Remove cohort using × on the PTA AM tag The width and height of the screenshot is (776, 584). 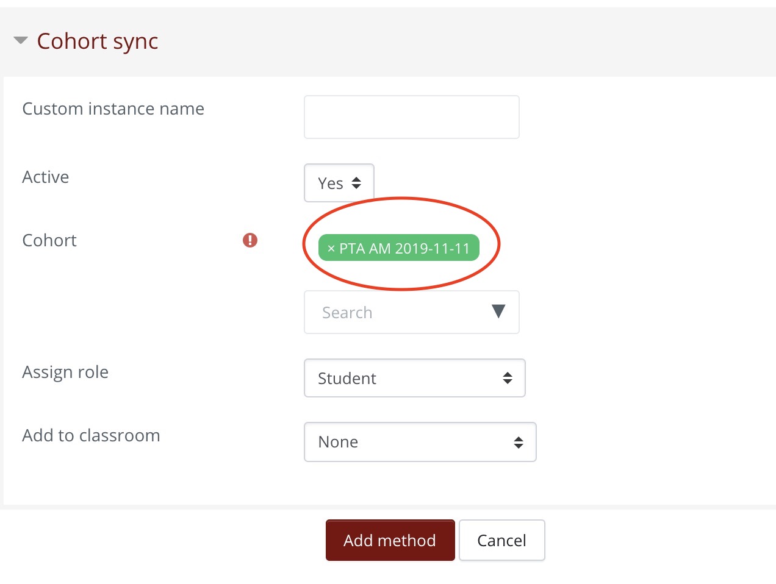[x=331, y=249]
